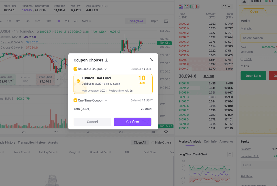Uncheck the One-Time Coupon checkbox
277x186 pixels.
click(75, 100)
